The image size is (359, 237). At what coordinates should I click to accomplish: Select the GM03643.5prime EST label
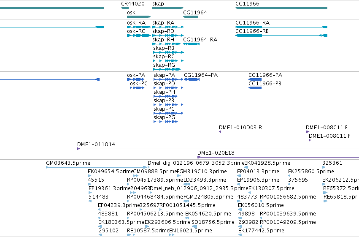68,163
